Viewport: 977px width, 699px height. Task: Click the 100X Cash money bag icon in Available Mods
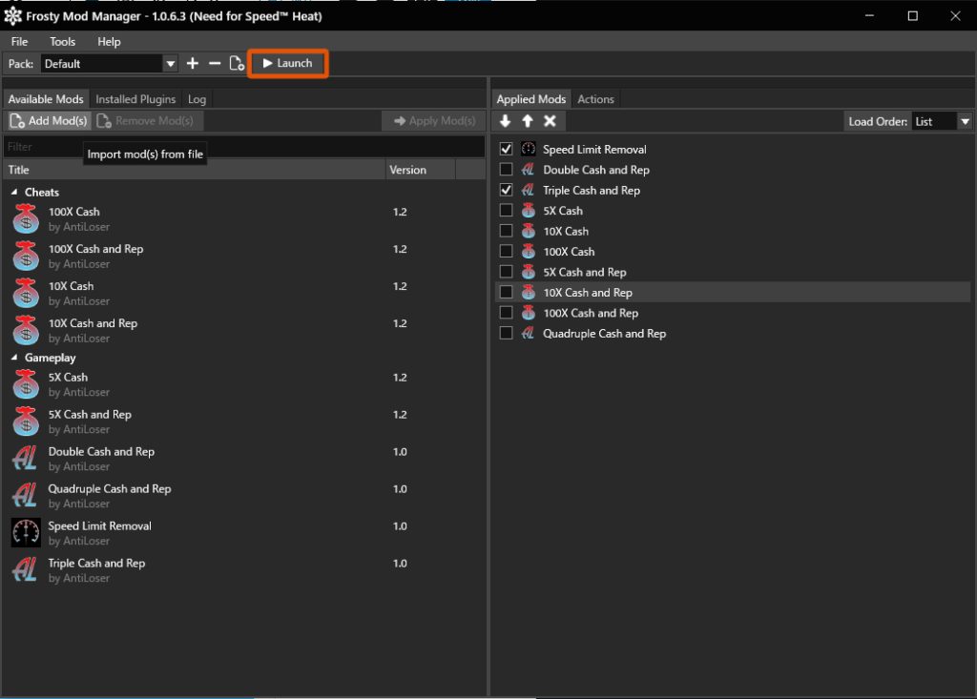pyautogui.click(x=26, y=219)
